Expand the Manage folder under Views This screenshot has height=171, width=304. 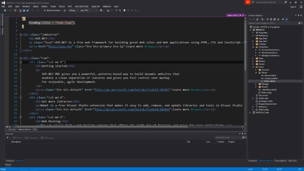pyautogui.click(x=256, y=84)
